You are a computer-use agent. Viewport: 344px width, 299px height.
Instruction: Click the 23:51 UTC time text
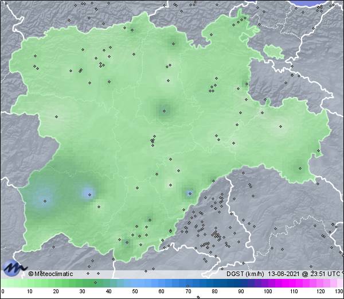point(325,274)
